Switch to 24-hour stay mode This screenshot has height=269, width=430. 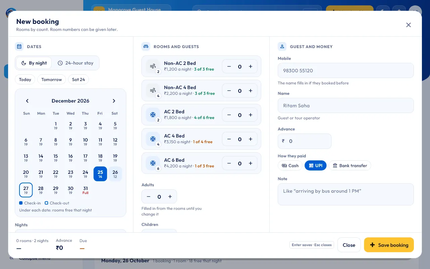click(76, 63)
